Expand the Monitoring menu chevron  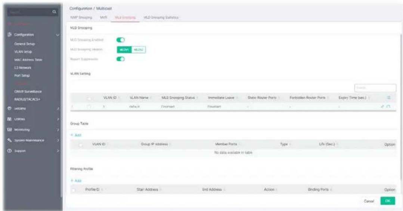tap(58, 130)
